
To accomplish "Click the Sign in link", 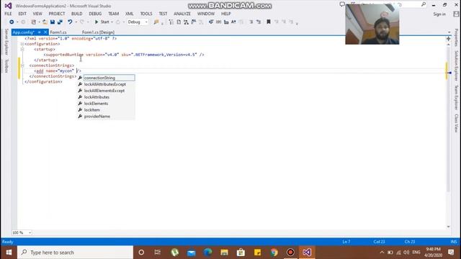I will point(439,14).
